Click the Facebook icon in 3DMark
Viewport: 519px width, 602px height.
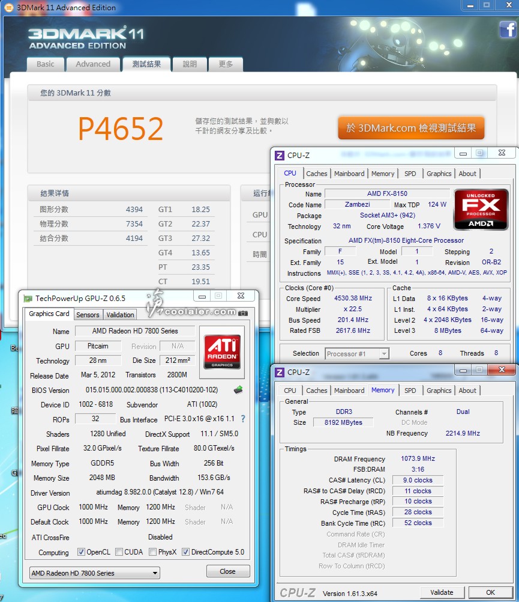click(507, 29)
